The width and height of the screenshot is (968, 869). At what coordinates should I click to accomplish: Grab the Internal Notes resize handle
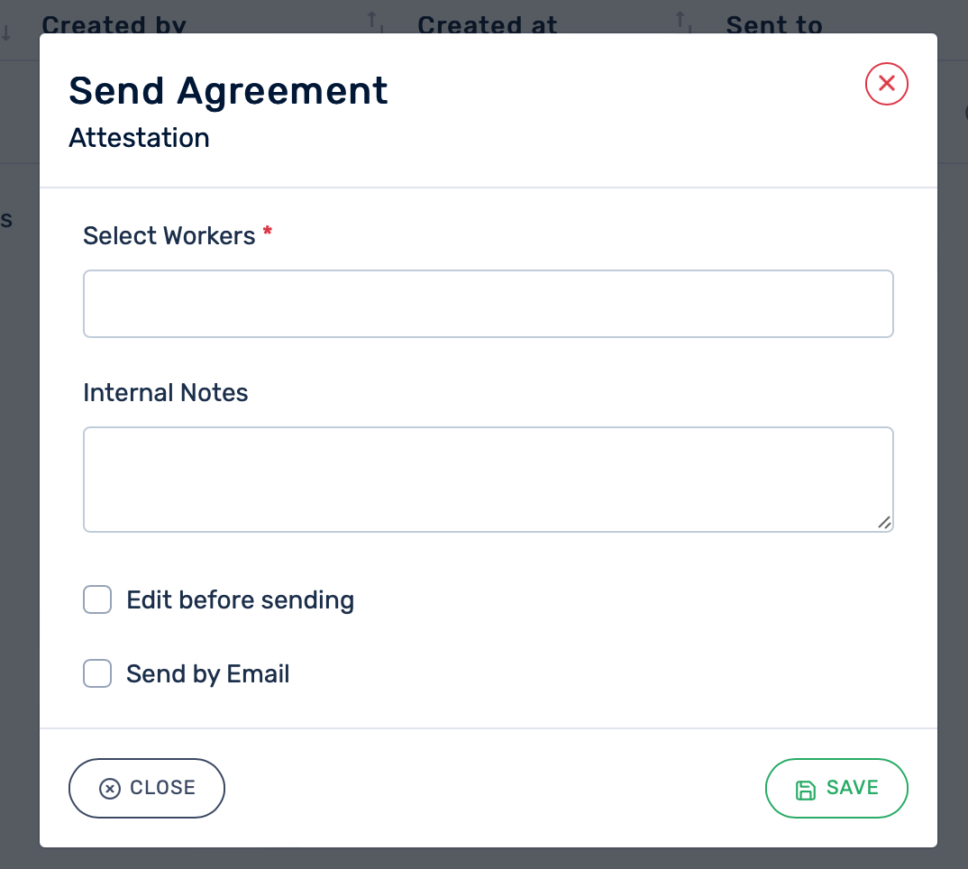click(x=883, y=522)
